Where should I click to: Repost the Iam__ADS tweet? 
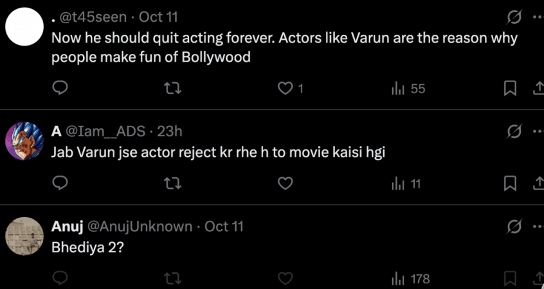tap(173, 184)
